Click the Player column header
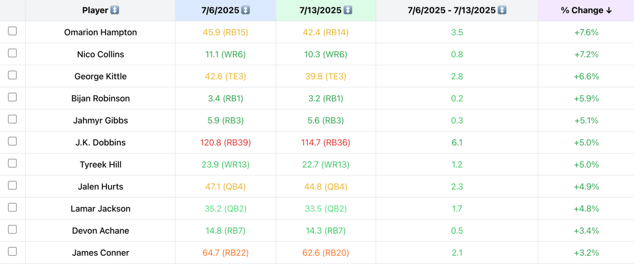This screenshot has width=634, height=264. 95,10
